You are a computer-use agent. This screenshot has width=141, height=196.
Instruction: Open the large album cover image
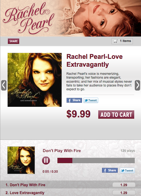tap(35, 80)
